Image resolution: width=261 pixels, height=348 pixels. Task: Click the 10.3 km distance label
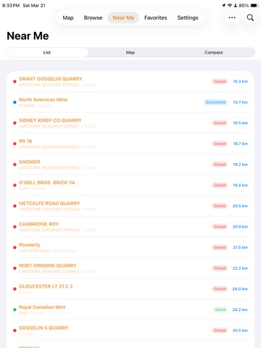(x=240, y=81)
